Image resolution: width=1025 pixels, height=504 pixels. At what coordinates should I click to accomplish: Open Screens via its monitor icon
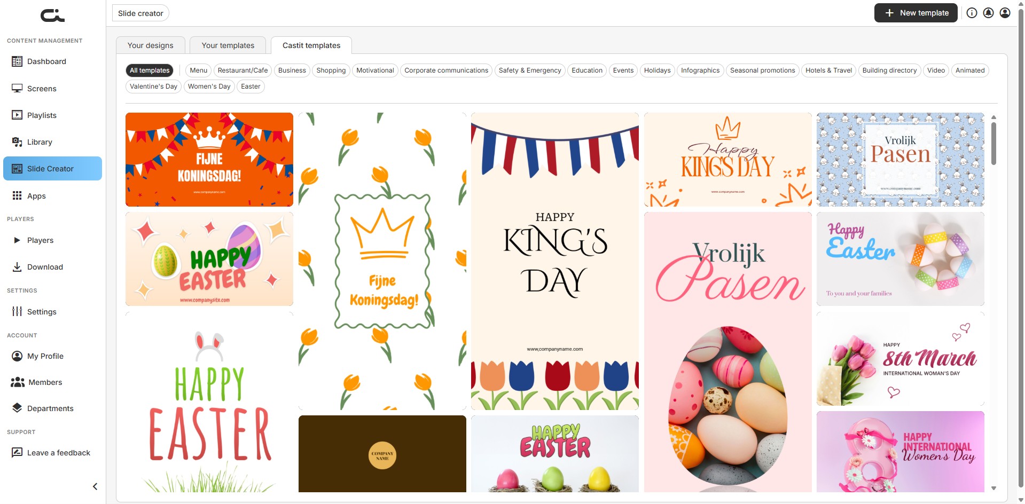click(x=17, y=89)
